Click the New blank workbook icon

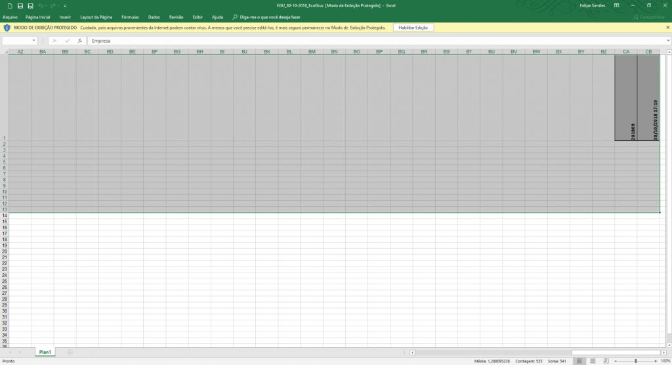click(x=10, y=5)
